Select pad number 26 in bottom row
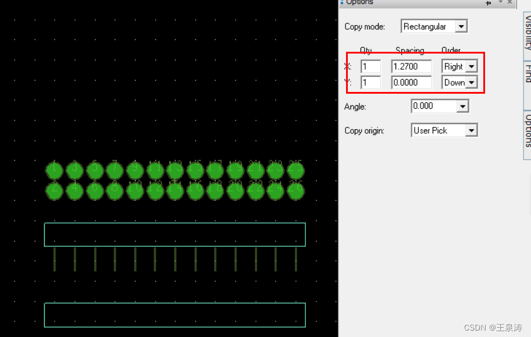 pyautogui.click(x=295, y=190)
